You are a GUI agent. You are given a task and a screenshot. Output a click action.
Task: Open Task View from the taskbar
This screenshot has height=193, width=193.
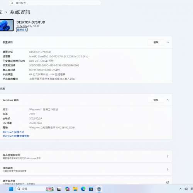tap(59, 189)
